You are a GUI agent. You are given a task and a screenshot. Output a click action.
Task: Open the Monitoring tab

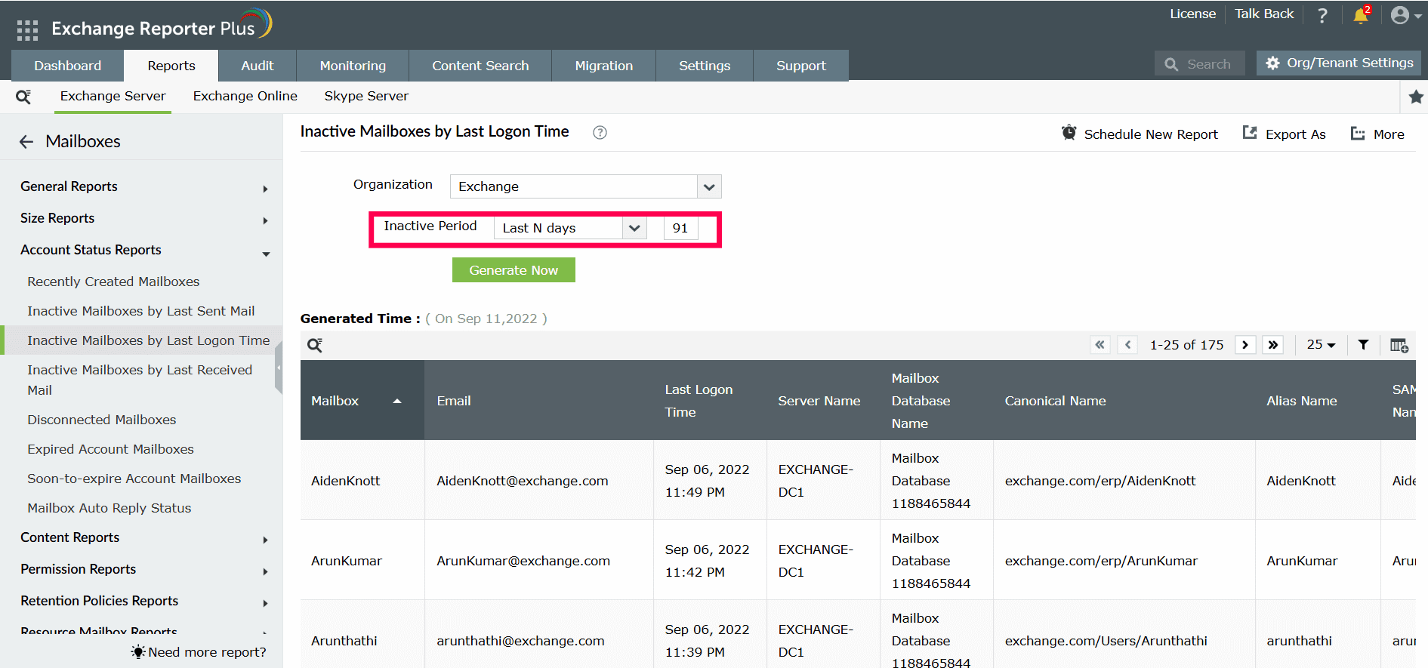click(x=353, y=66)
